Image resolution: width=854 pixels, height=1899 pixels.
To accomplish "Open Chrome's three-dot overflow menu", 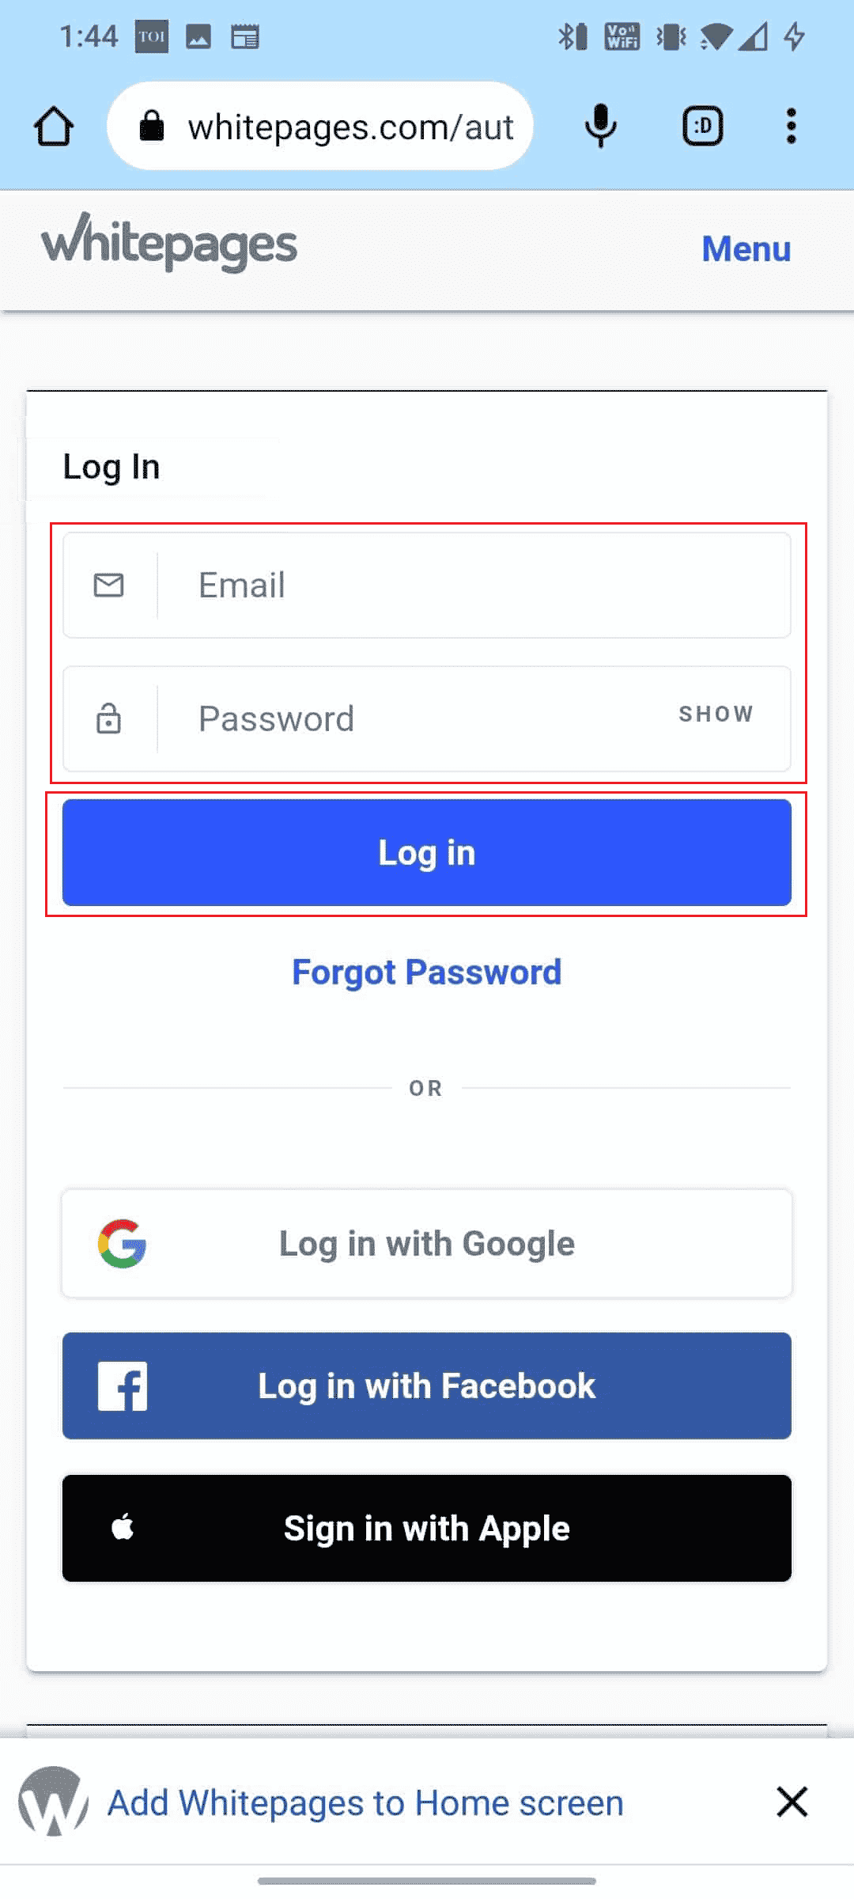I will pos(792,126).
